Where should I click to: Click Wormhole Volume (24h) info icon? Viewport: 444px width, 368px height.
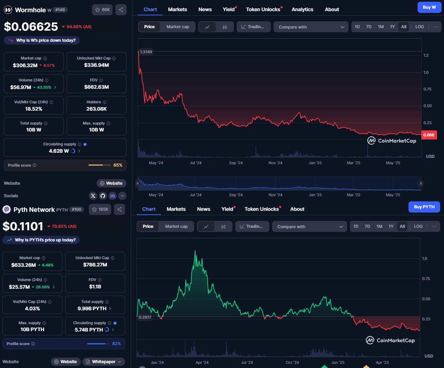[x=47, y=80]
